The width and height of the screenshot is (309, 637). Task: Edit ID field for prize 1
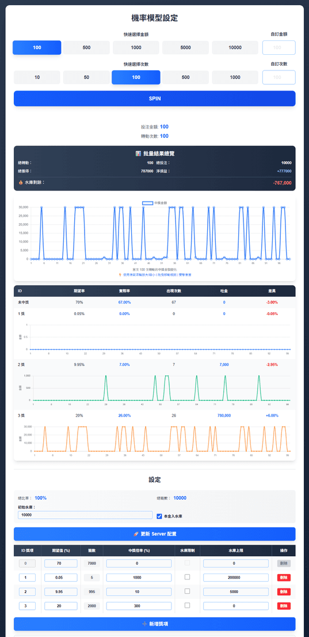(28, 577)
